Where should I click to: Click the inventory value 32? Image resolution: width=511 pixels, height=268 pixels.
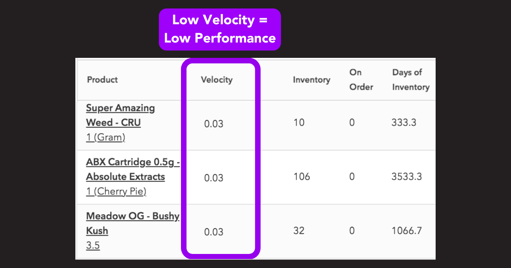(299, 231)
